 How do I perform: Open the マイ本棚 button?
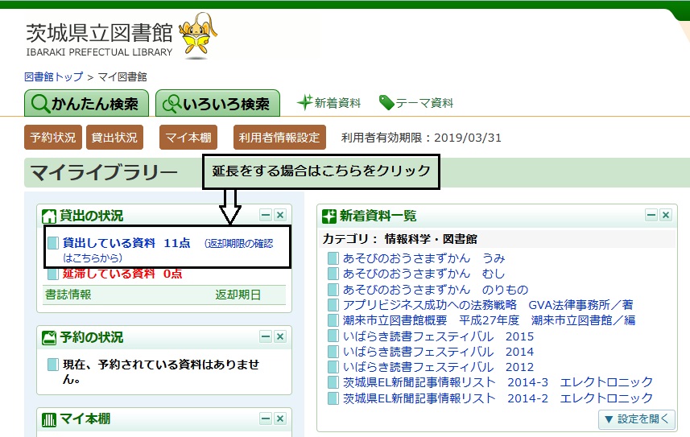(188, 138)
